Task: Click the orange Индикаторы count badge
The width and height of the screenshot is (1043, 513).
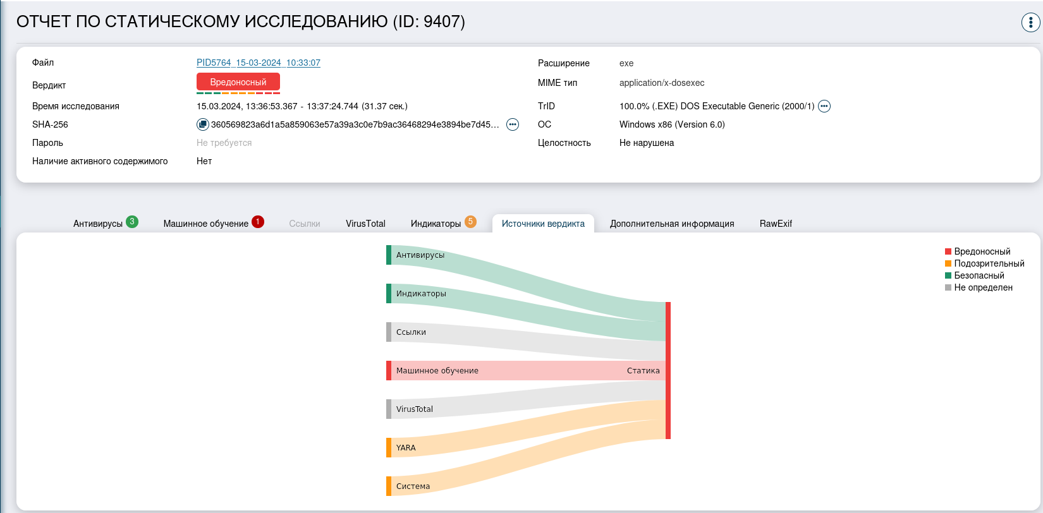Action: pos(470,222)
